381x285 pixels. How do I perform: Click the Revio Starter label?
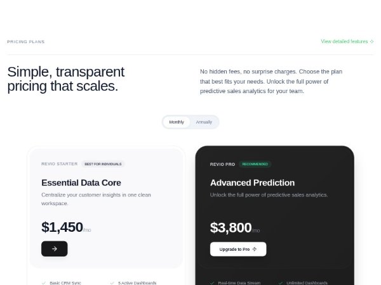(60, 164)
